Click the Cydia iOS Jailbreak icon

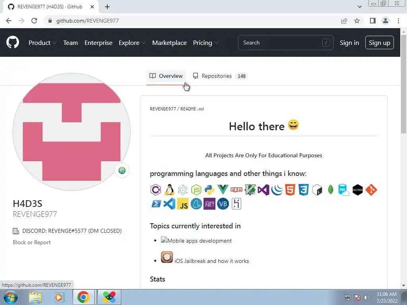167,257
